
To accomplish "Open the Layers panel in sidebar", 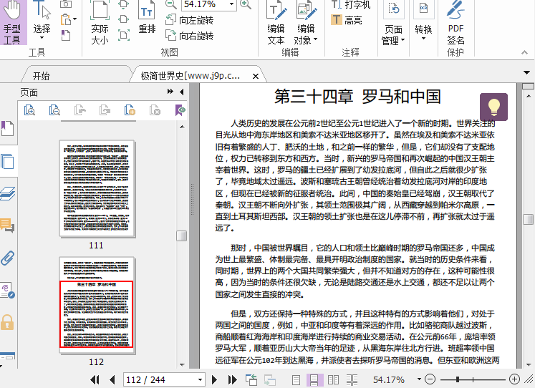I will pos(7,193).
